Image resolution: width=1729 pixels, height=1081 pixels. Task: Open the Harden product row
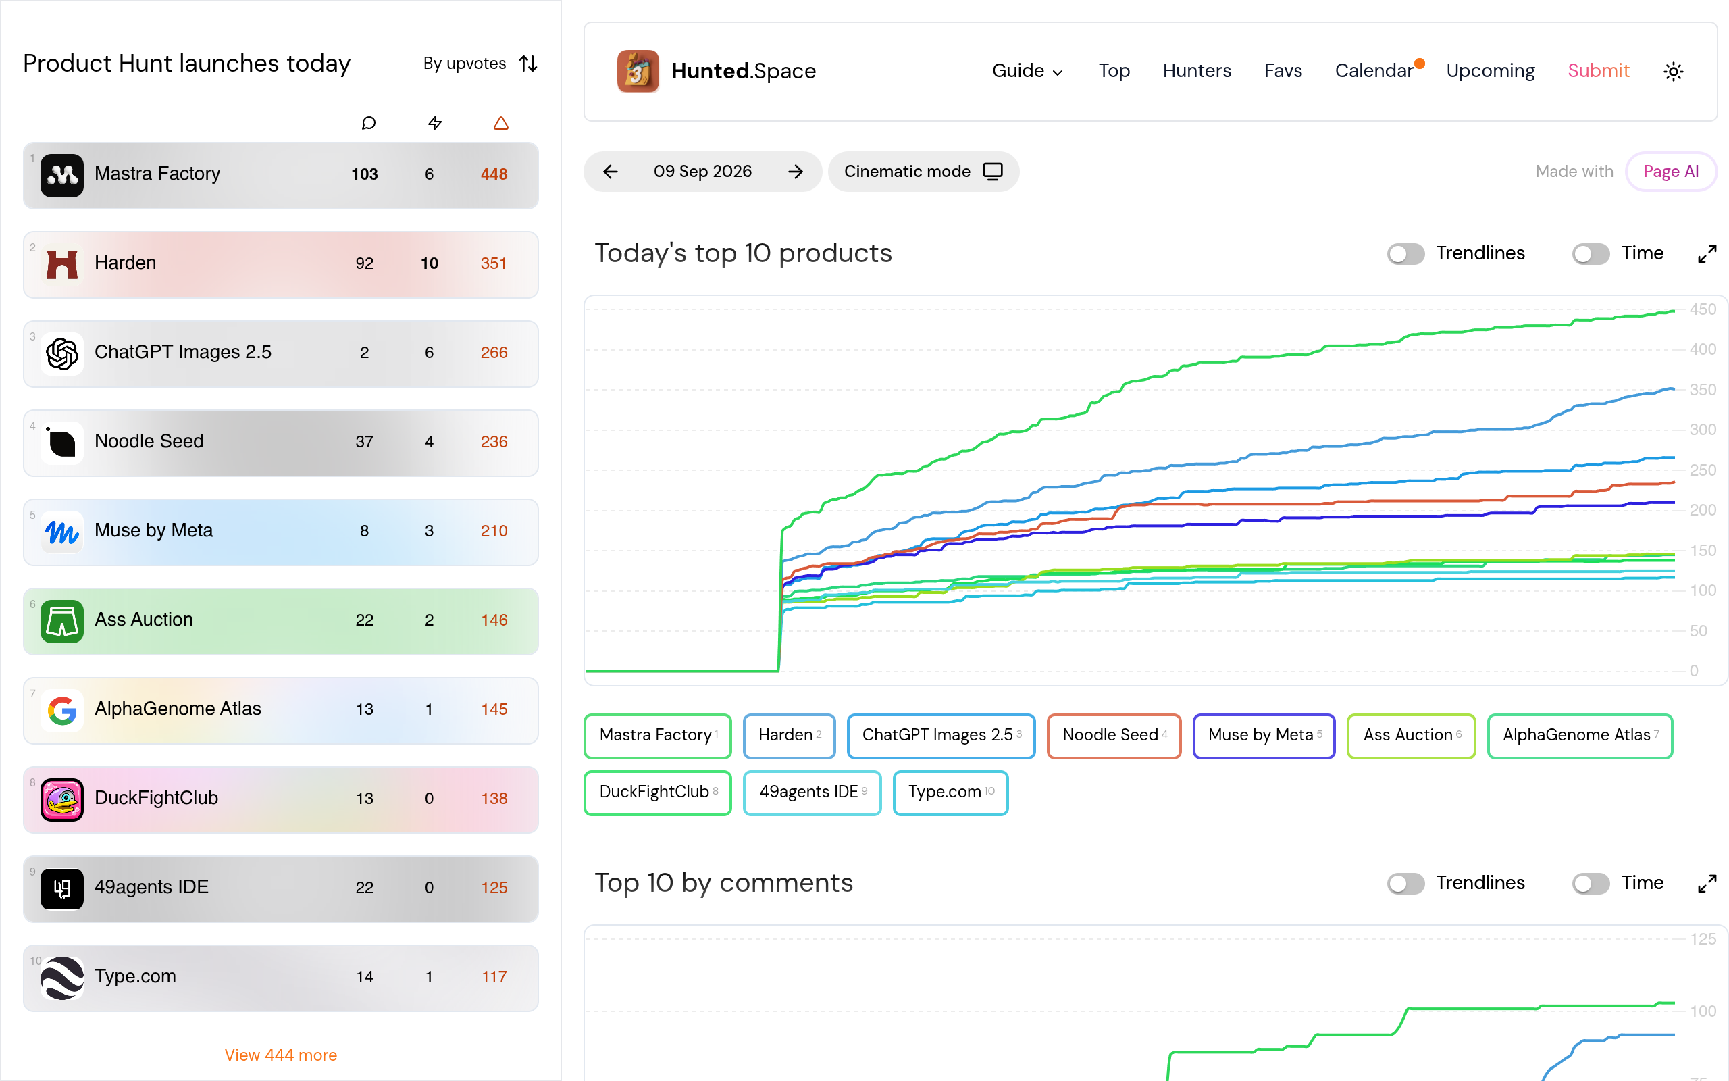click(x=281, y=265)
